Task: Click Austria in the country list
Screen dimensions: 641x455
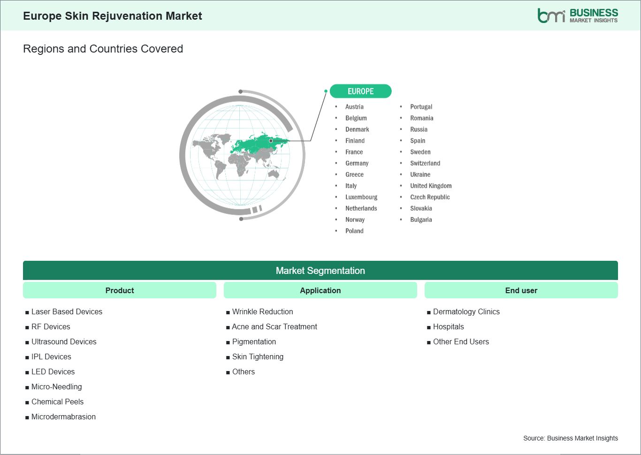Action: [x=354, y=107]
